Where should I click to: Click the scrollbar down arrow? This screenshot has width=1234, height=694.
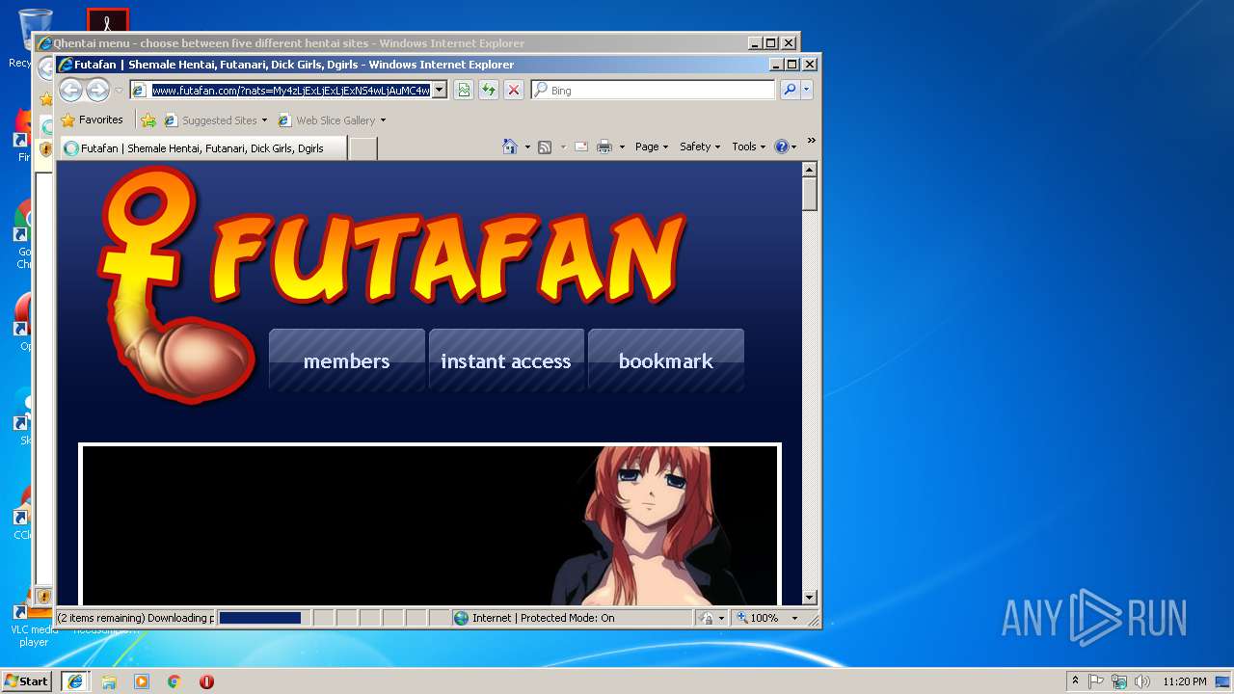click(x=810, y=598)
